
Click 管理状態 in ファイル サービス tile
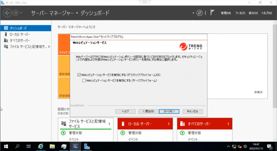(75, 133)
